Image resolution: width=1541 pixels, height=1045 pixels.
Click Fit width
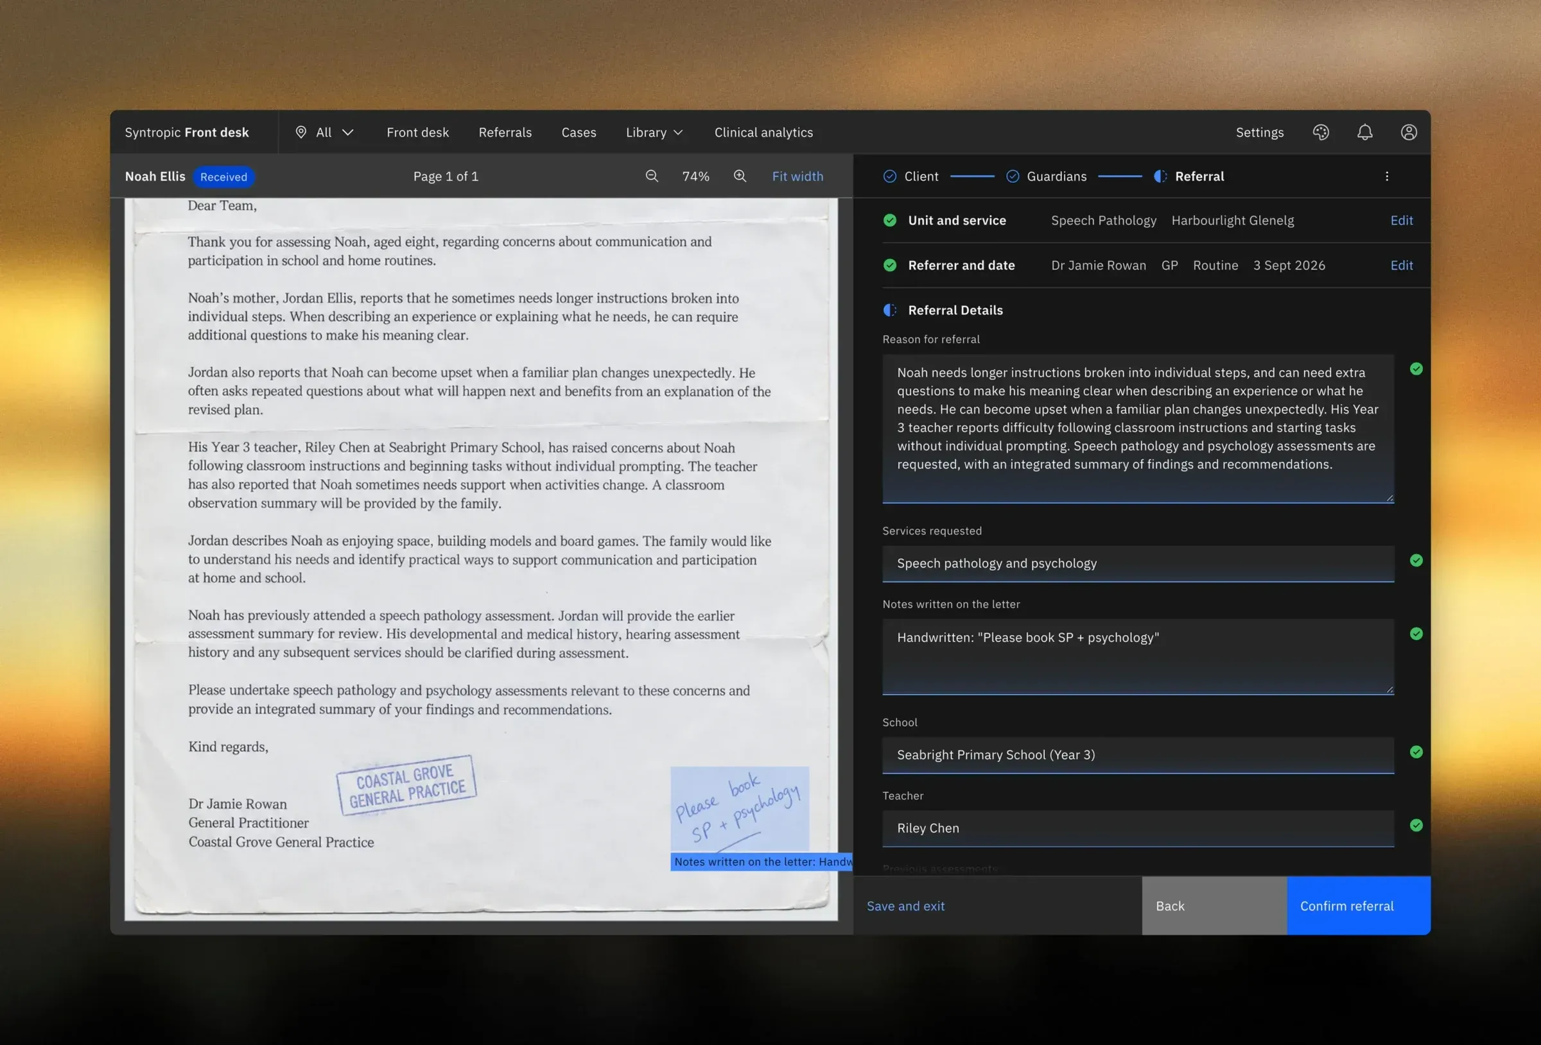pos(797,176)
